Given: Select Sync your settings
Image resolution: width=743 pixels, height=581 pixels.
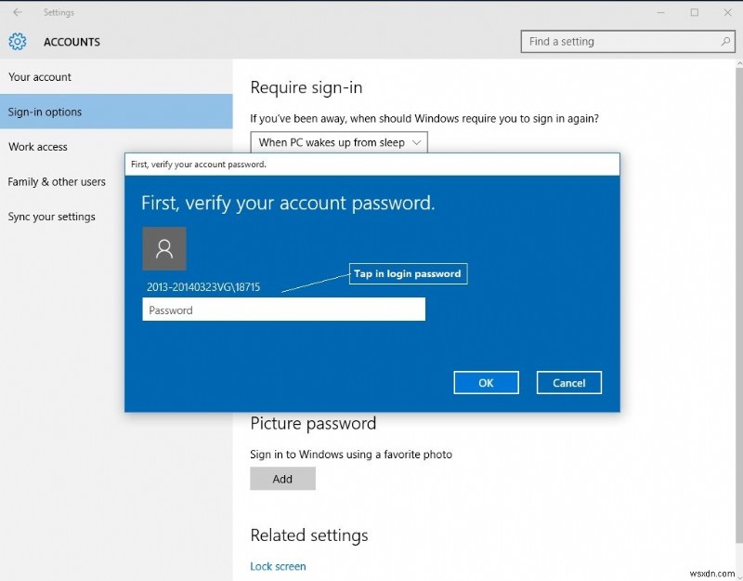Looking at the screenshot, I should [x=49, y=217].
